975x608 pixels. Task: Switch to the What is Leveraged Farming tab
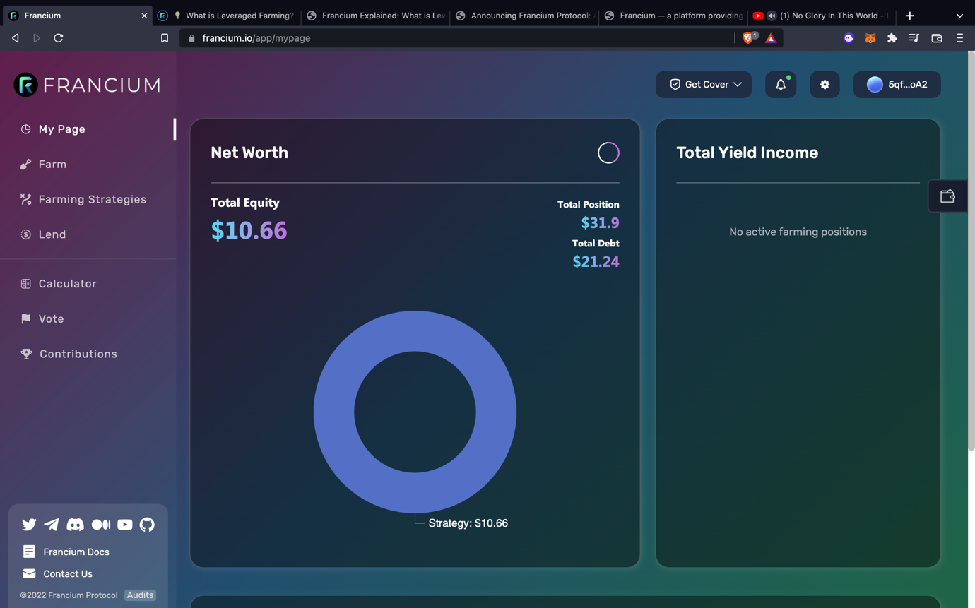(x=227, y=16)
